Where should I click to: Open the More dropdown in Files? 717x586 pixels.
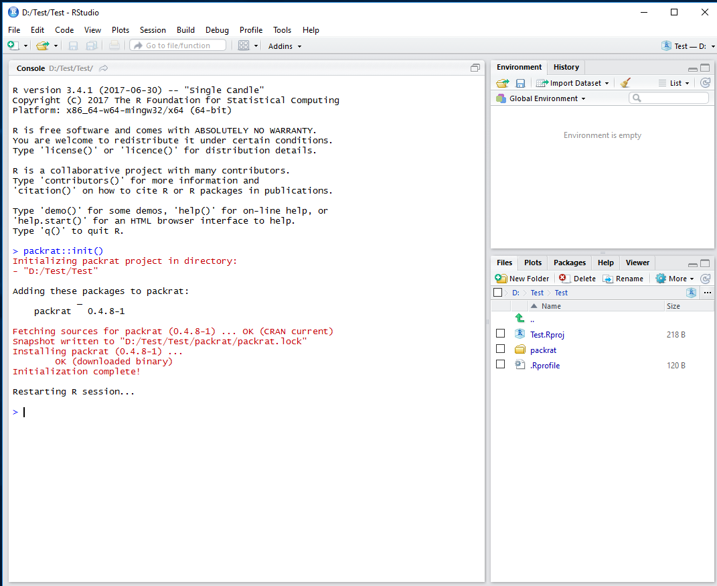(x=674, y=279)
